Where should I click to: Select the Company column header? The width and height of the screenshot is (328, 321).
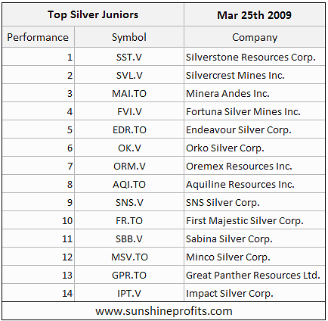(255, 37)
